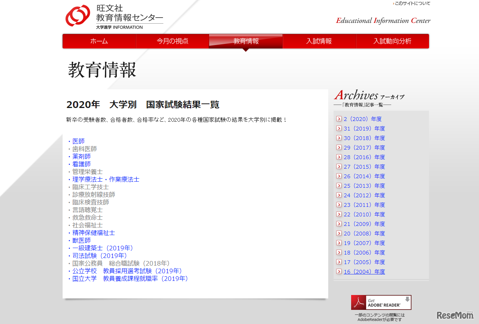Click the download arrow on the Adobe Reader badge
Image resolution: width=479 pixels, height=324 pixels.
[407, 300]
